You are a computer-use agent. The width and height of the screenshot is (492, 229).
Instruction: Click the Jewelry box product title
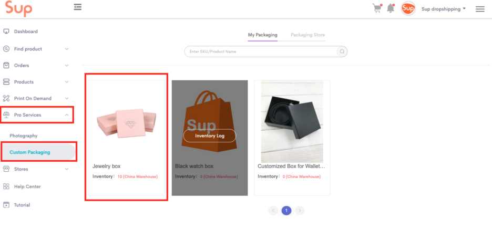(106, 166)
